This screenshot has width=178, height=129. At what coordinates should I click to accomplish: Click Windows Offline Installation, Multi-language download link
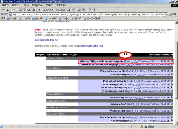tap(101, 61)
